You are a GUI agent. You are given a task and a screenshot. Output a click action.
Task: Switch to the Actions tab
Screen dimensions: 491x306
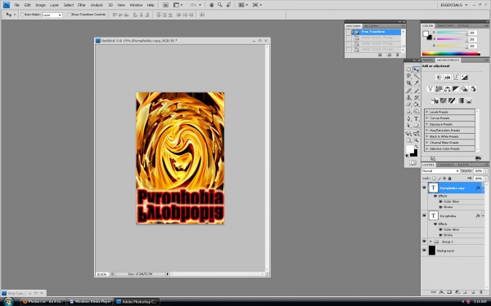[x=372, y=26]
